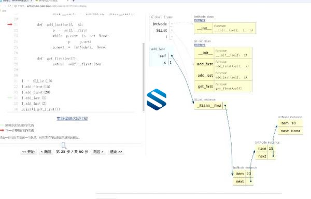Click the browser reload icon

point(9,6)
